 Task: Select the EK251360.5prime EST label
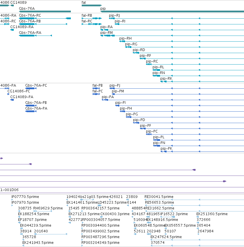tap(212, 214)
